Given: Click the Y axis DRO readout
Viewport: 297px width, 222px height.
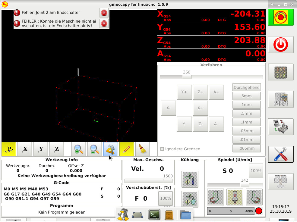Looking at the screenshot, I should pos(211,29).
